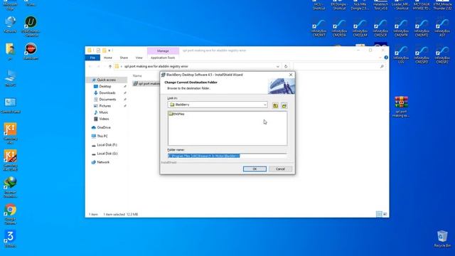455x256 pixels.
Task: Sort by the Name column header
Action: (137, 76)
